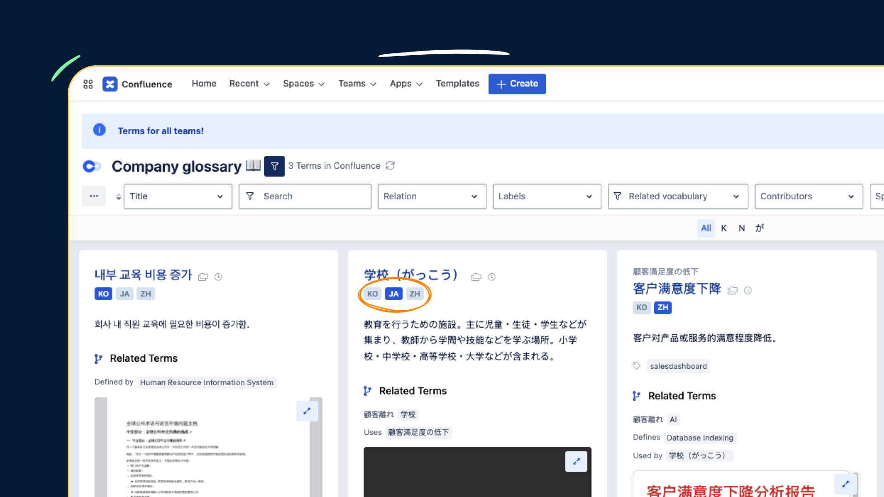Open the Relation filter dropdown

pyautogui.click(x=431, y=196)
